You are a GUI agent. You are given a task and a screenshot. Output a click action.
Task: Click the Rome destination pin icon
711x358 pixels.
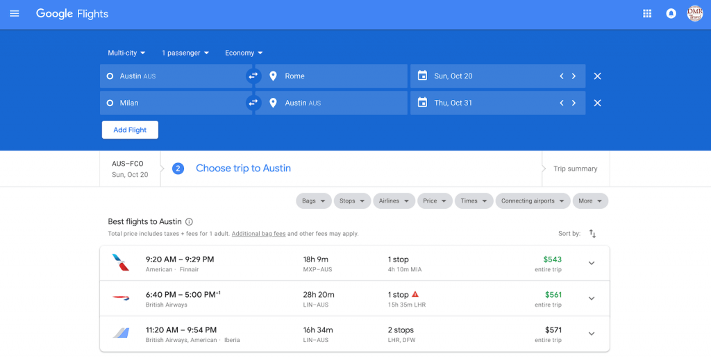(273, 76)
